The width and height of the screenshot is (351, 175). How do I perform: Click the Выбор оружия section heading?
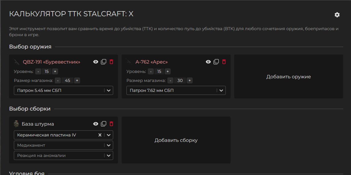(x=30, y=47)
